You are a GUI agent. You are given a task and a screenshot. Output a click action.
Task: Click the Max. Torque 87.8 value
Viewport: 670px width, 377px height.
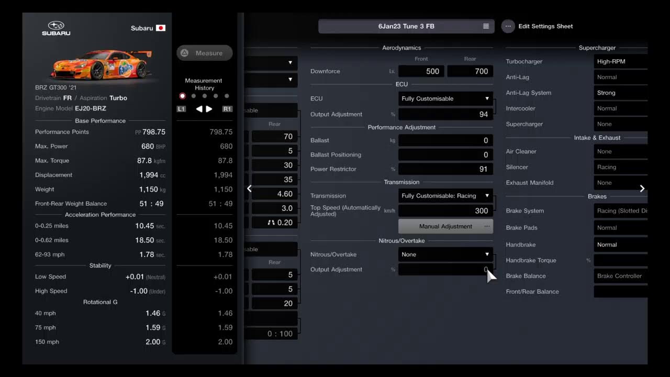[151, 161]
